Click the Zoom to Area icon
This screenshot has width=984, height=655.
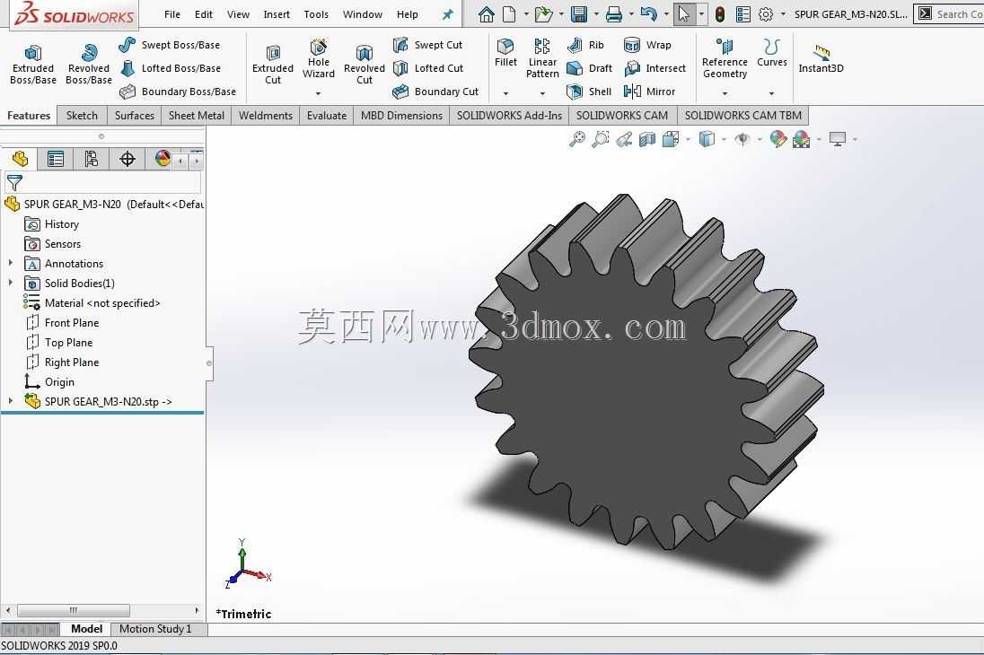(x=600, y=139)
